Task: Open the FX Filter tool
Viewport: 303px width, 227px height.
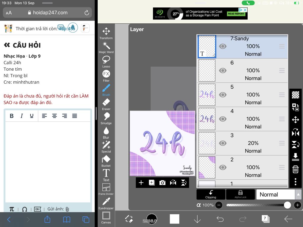Action: pos(106,76)
